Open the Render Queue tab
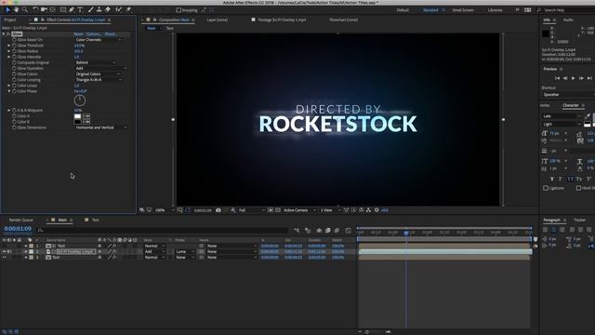595x335 pixels. click(20, 220)
